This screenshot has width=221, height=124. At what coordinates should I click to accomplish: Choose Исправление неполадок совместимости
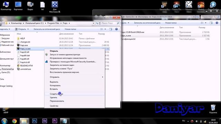[75, 58]
